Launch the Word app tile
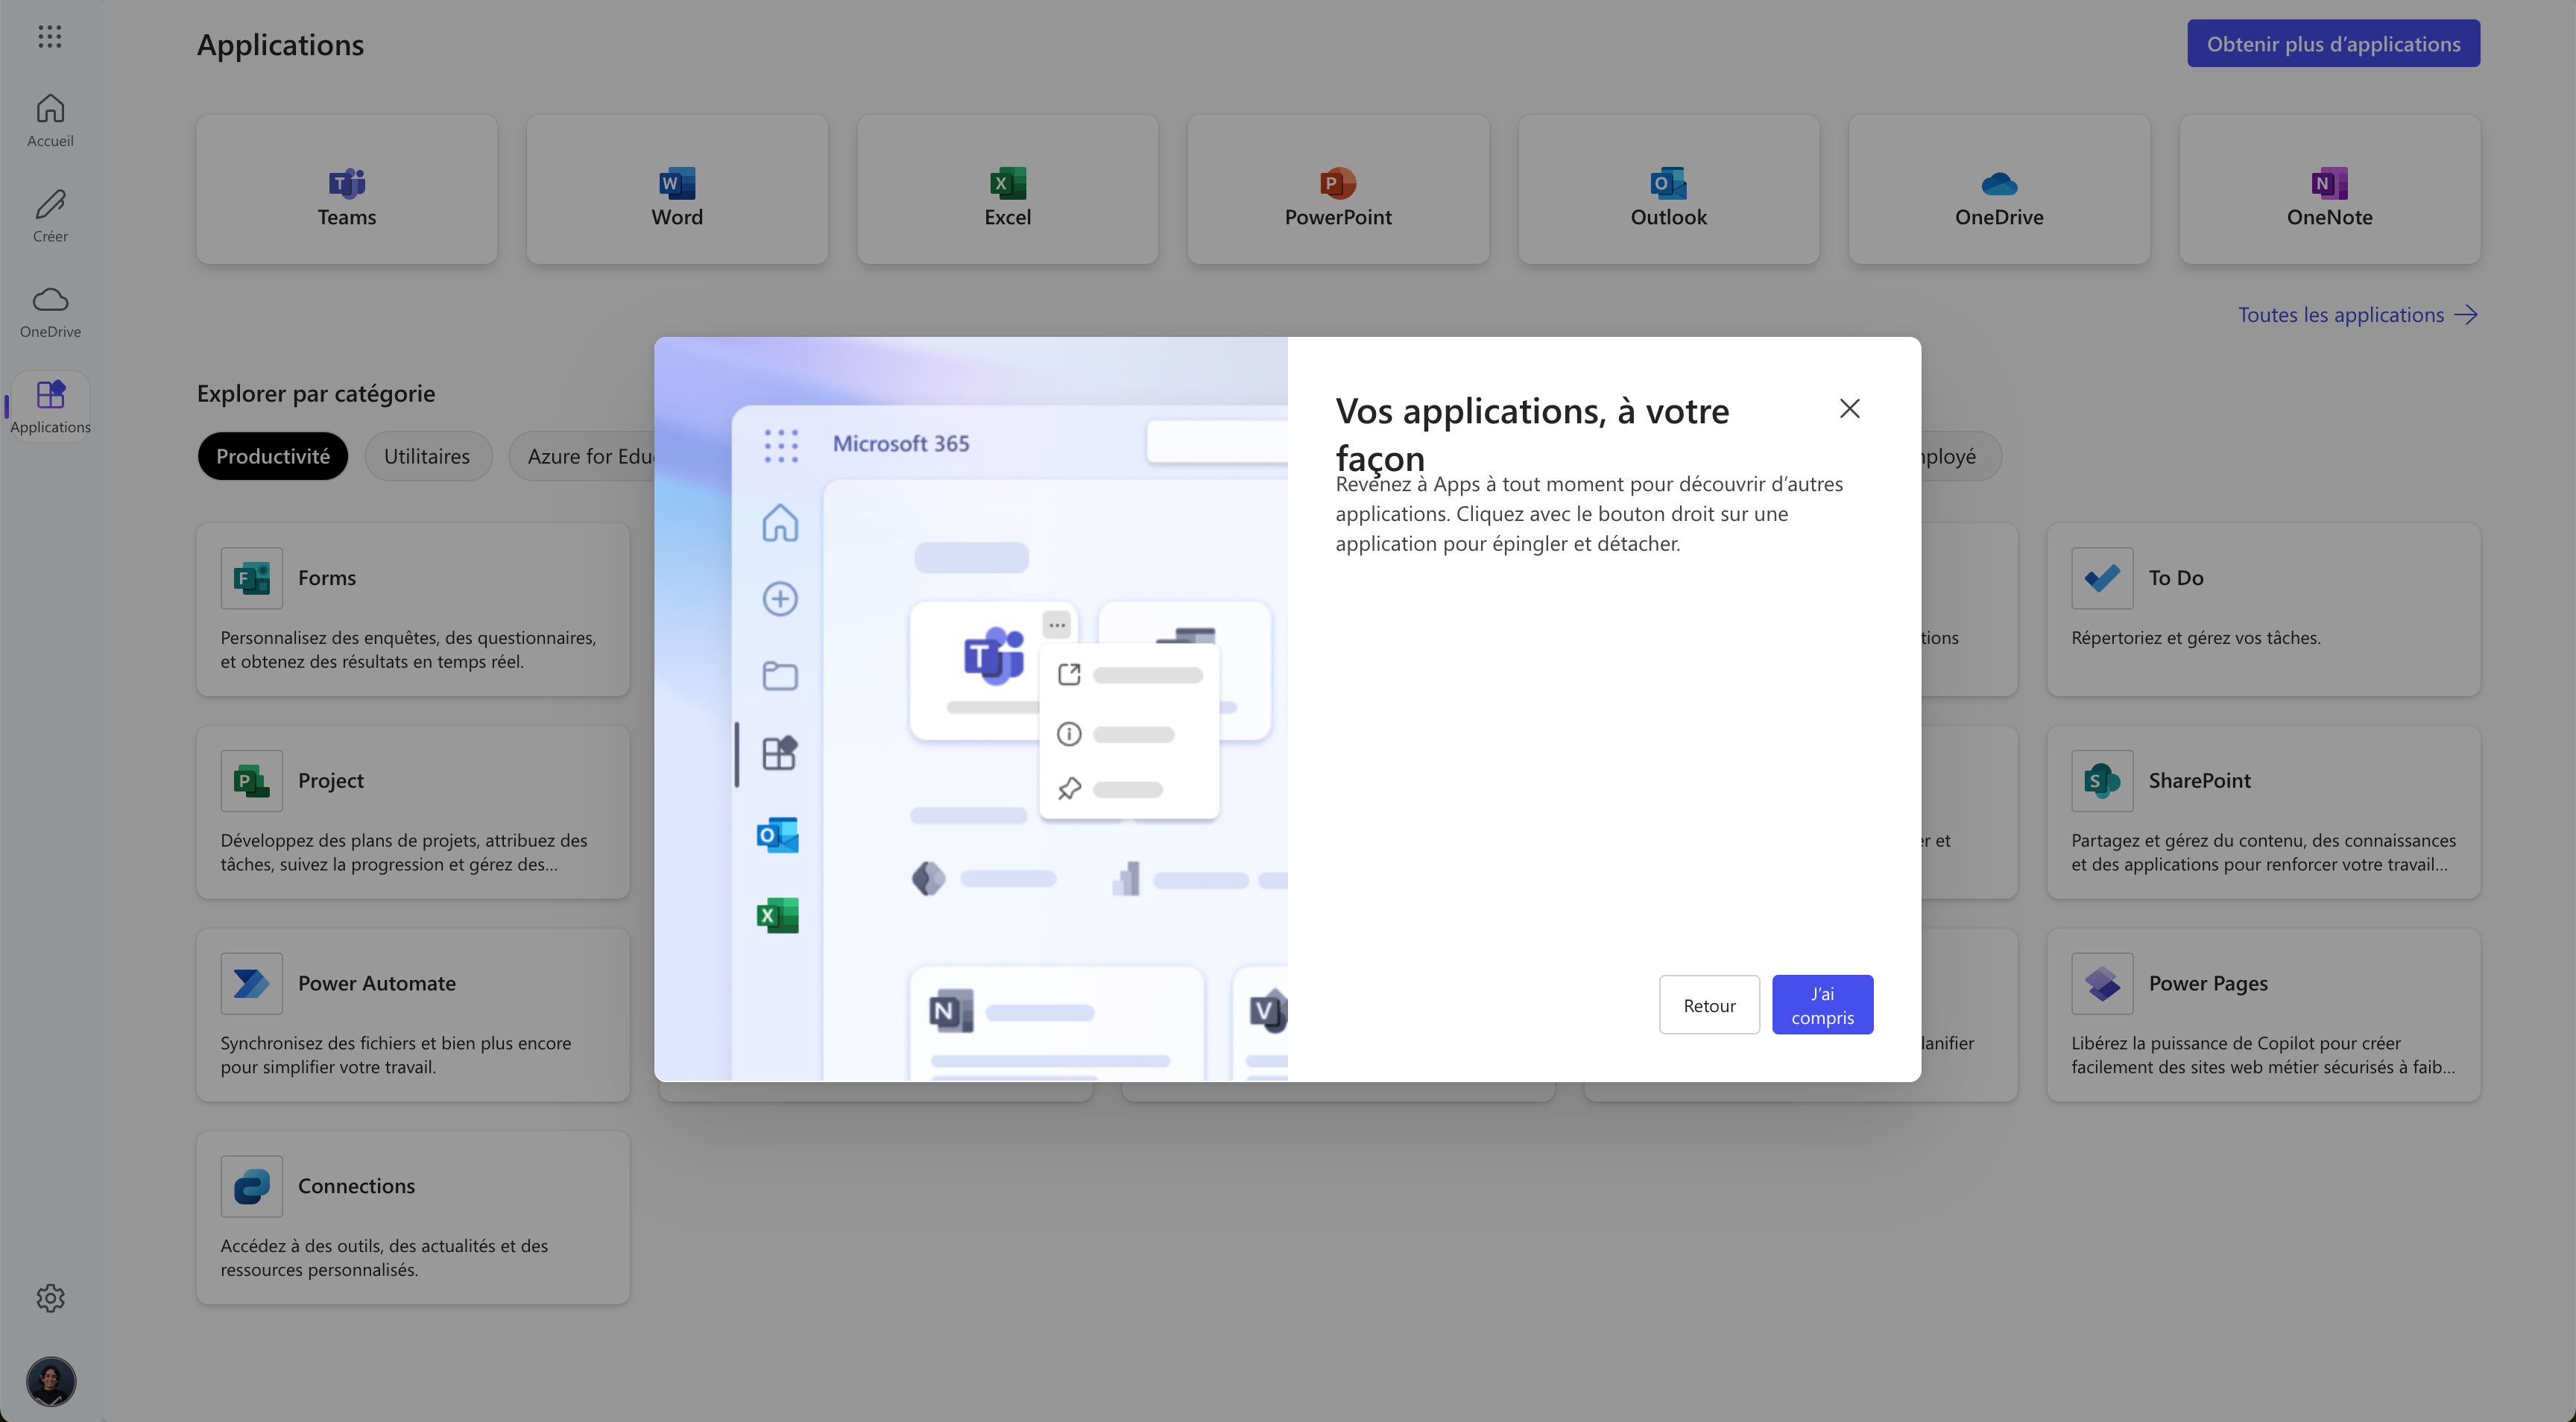The height and width of the screenshot is (1422, 2576). point(677,189)
